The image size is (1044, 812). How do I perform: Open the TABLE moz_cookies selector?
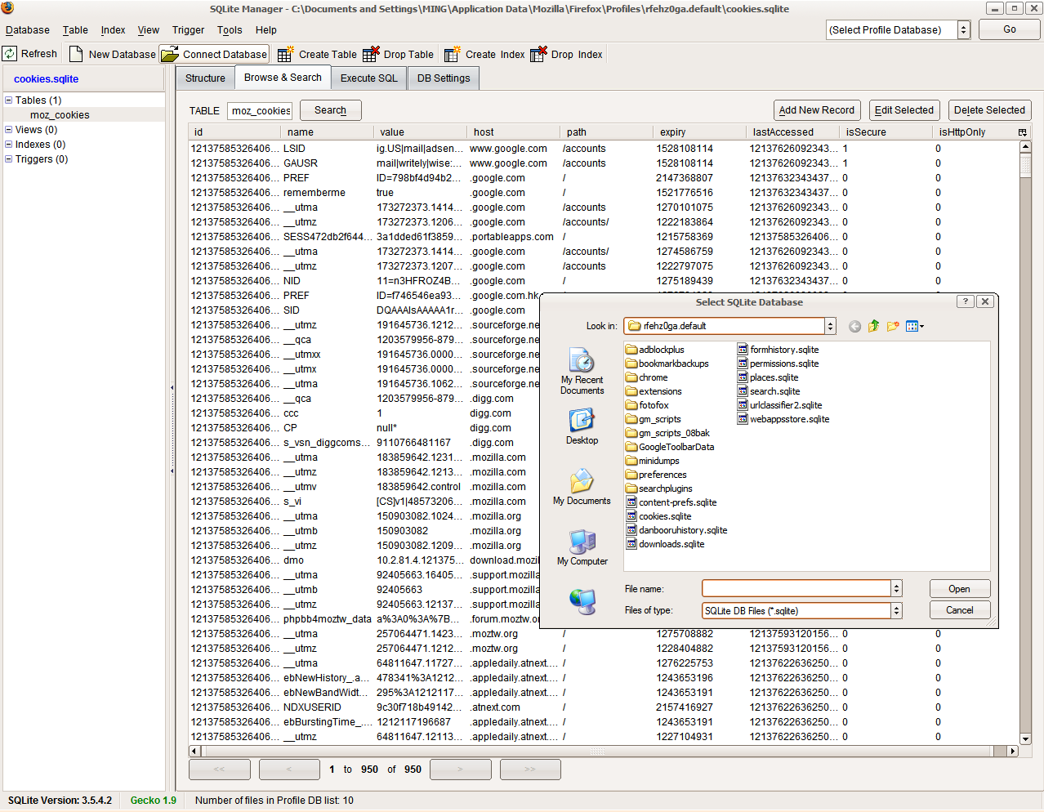260,111
